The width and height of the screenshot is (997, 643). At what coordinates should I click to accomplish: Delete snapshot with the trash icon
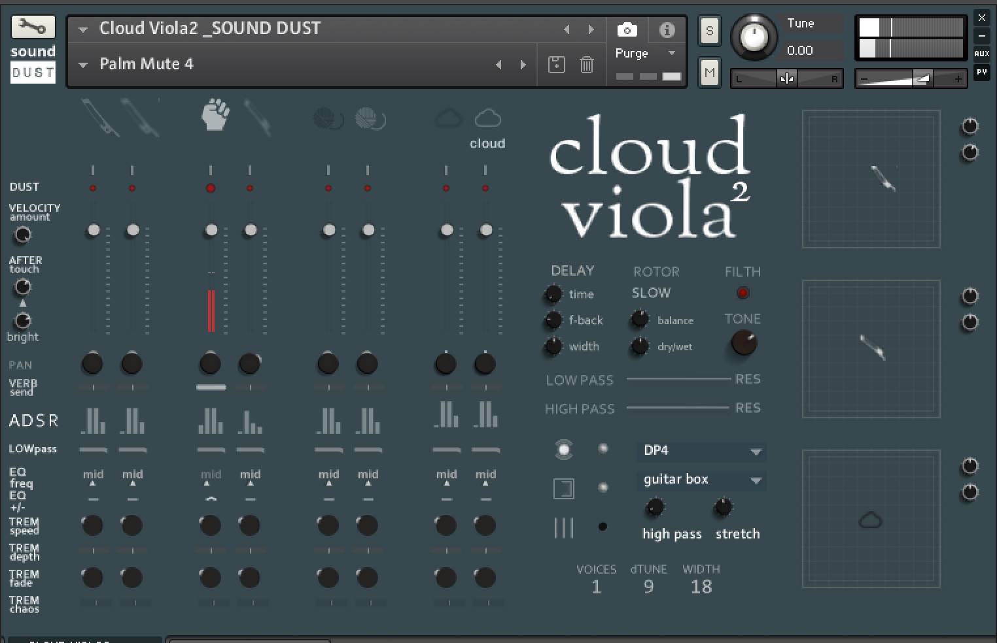point(587,64)
